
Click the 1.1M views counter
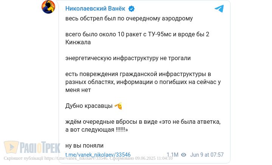(x=172, y=155)
